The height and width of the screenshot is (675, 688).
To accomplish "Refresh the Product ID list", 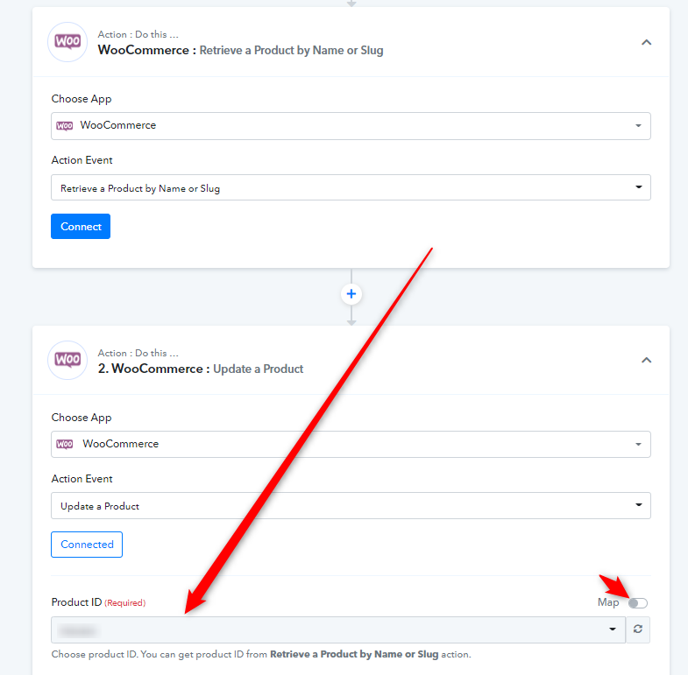I will point(638,629).
